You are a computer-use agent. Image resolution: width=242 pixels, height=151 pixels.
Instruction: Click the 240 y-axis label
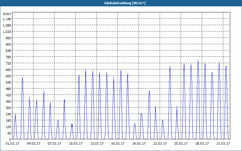(x=8, y=114)
